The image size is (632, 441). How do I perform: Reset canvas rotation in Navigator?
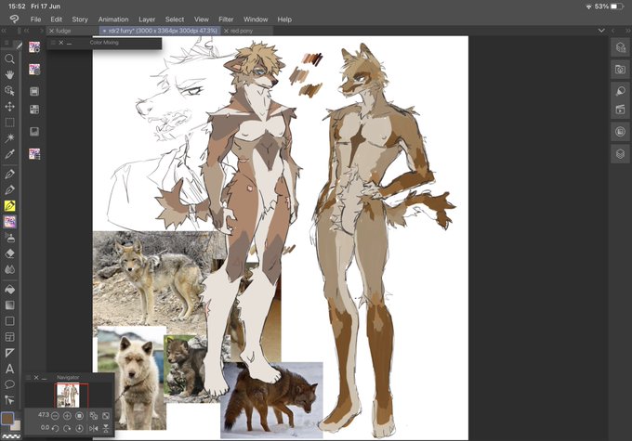pos(79,428)
